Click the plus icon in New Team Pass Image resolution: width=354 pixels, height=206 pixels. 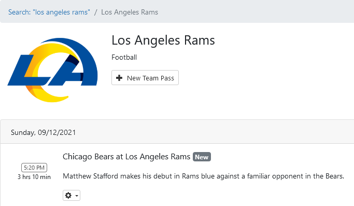(119, 78)
